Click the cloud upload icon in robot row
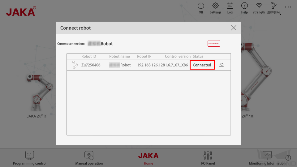The width and height of the screenshot is (297, 167). point(222,65)
